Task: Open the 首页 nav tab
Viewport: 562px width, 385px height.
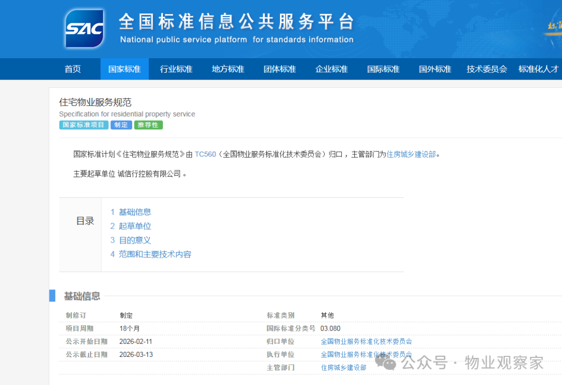Action: pyautogui.click(x=73, y=69)
